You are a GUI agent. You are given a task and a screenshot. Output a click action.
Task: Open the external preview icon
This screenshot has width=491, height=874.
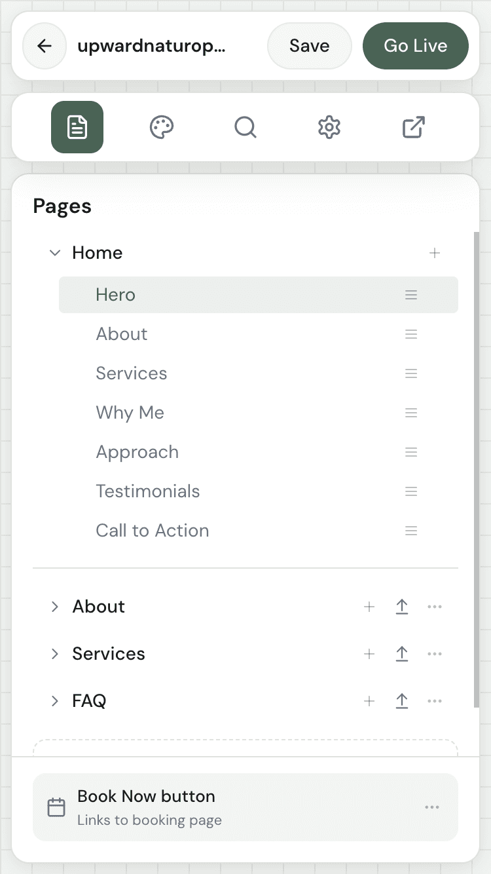(x=412, y=127)
